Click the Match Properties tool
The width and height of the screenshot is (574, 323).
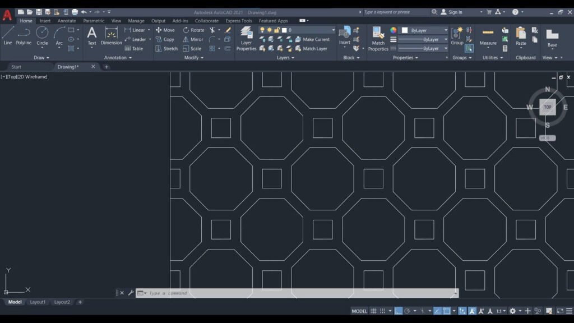point(378,39)
